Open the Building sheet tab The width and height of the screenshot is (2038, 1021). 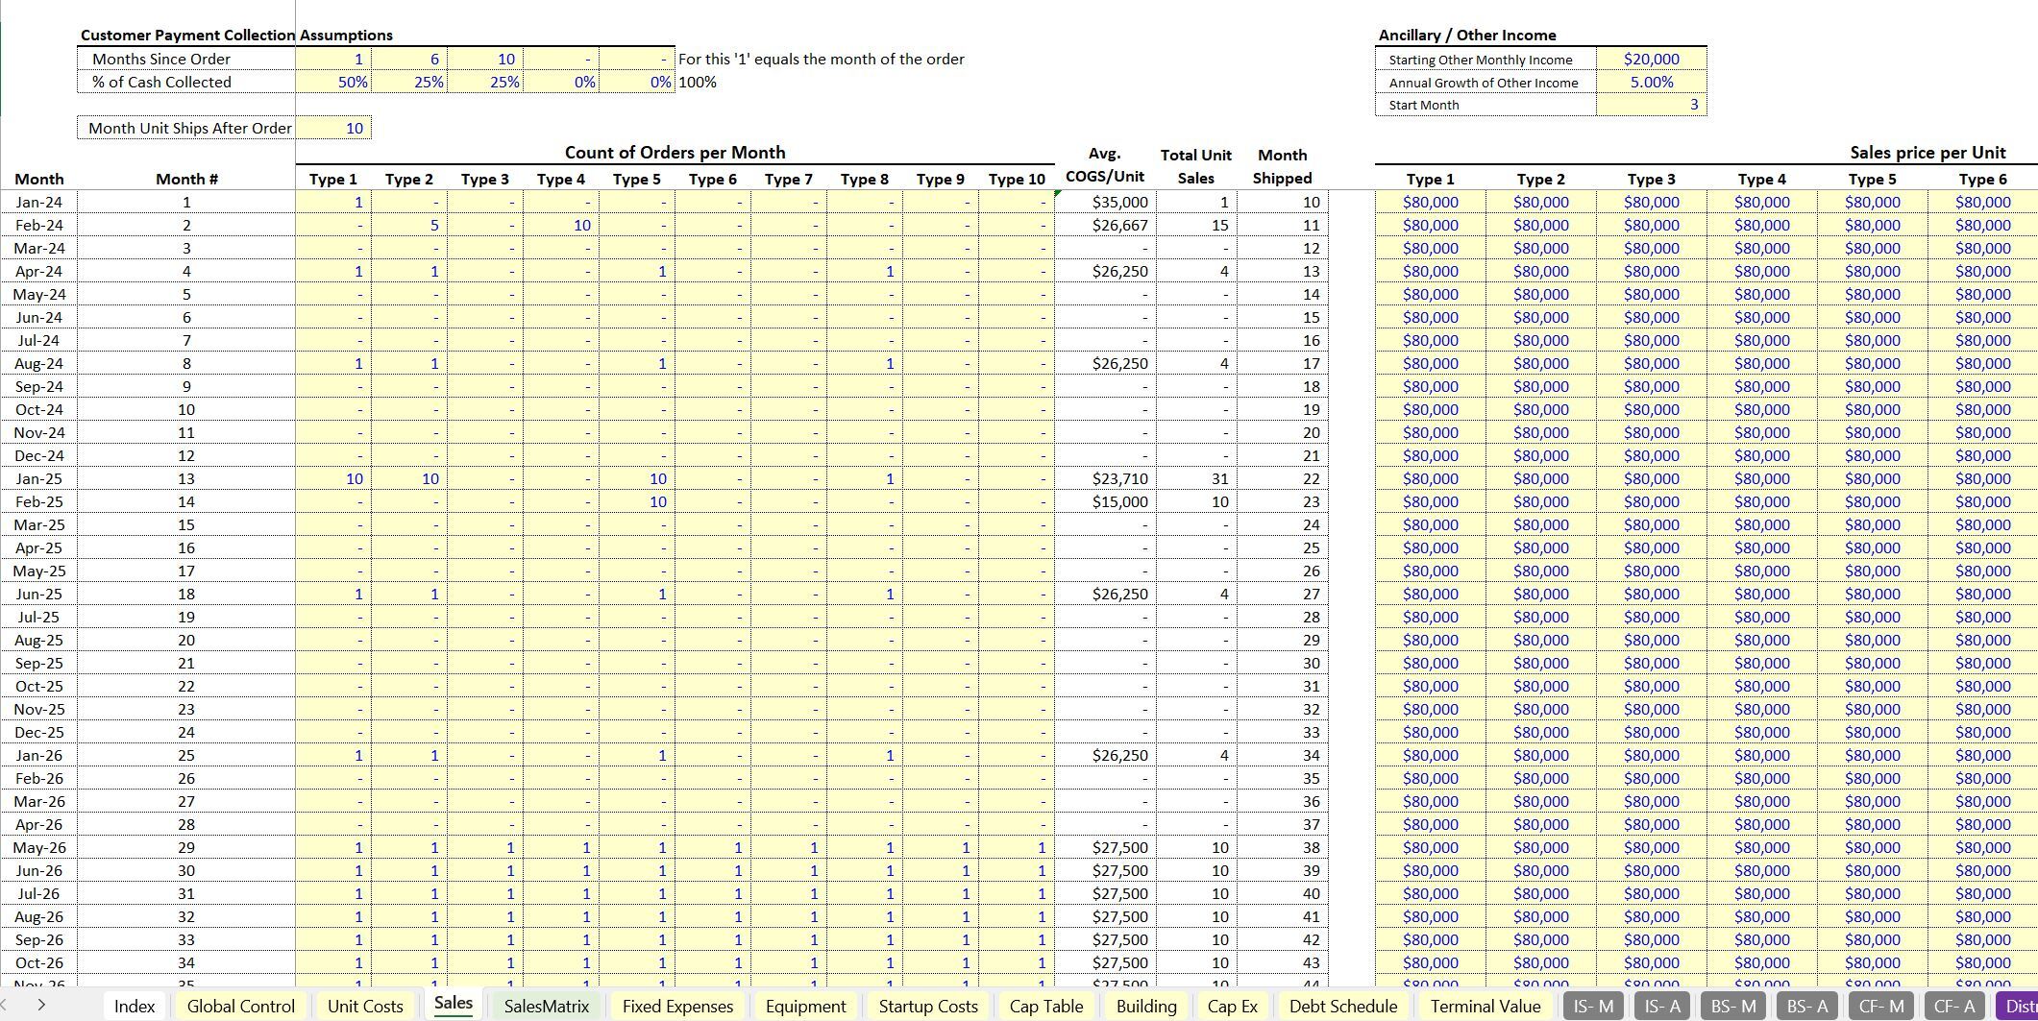1146,1006
